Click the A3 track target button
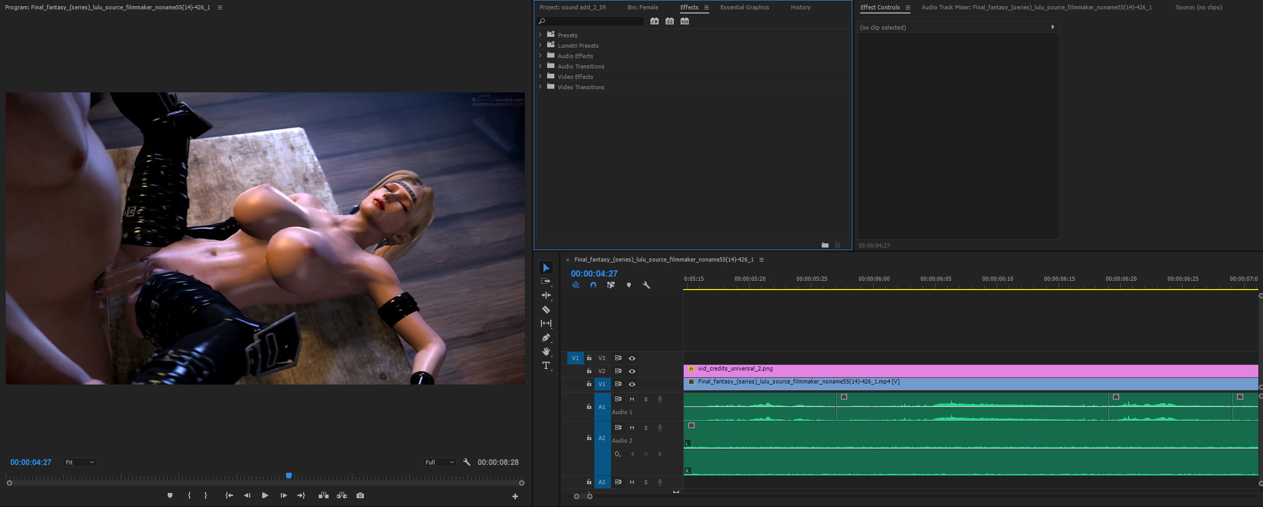Screen dimensions: 1263x507 (602, 482)
